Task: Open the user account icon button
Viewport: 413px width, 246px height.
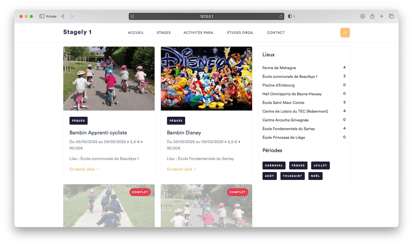Action: coord(345,33)
